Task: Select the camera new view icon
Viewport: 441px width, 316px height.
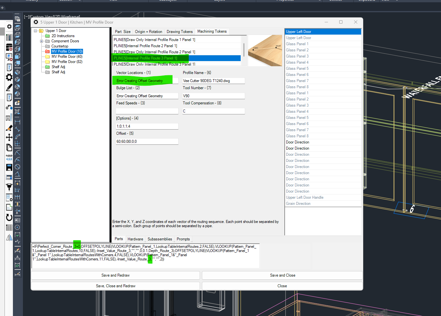Action: pyautogui.click(x=17, y=103)
